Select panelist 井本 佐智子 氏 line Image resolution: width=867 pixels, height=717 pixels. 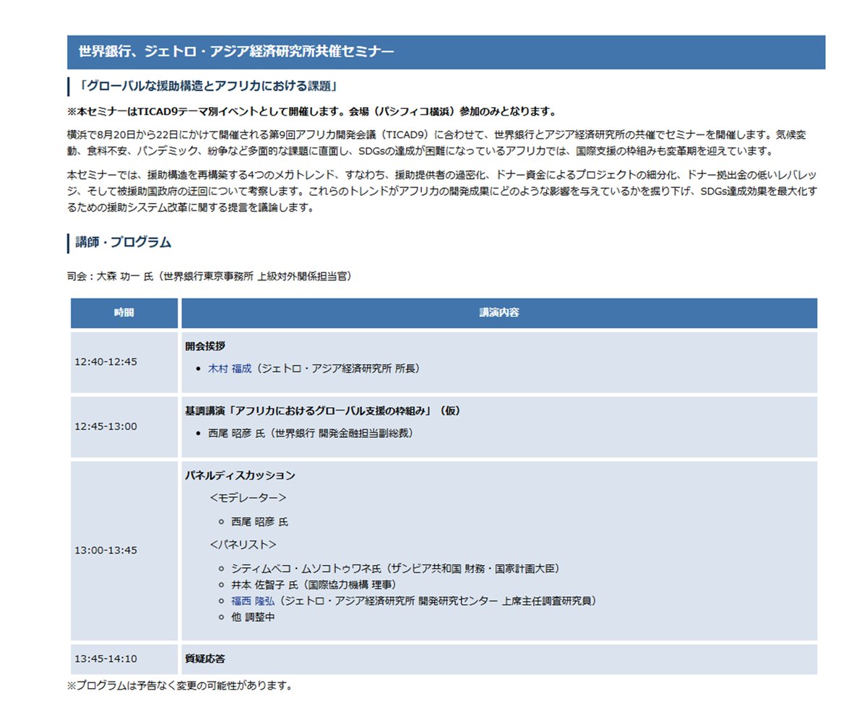pos(314,584)
